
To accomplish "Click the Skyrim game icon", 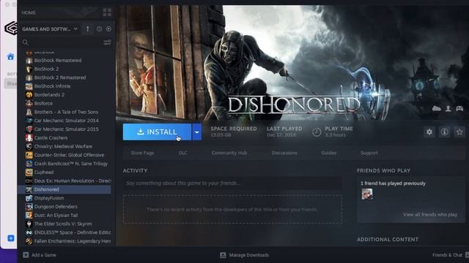I will [x=29, y=224].
